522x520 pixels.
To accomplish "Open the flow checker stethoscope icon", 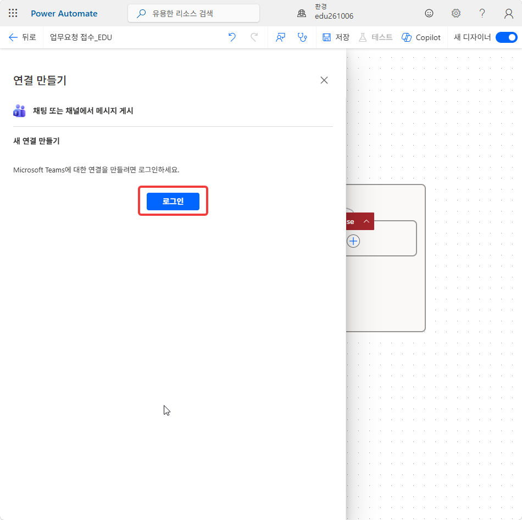I will pos(302,37).
